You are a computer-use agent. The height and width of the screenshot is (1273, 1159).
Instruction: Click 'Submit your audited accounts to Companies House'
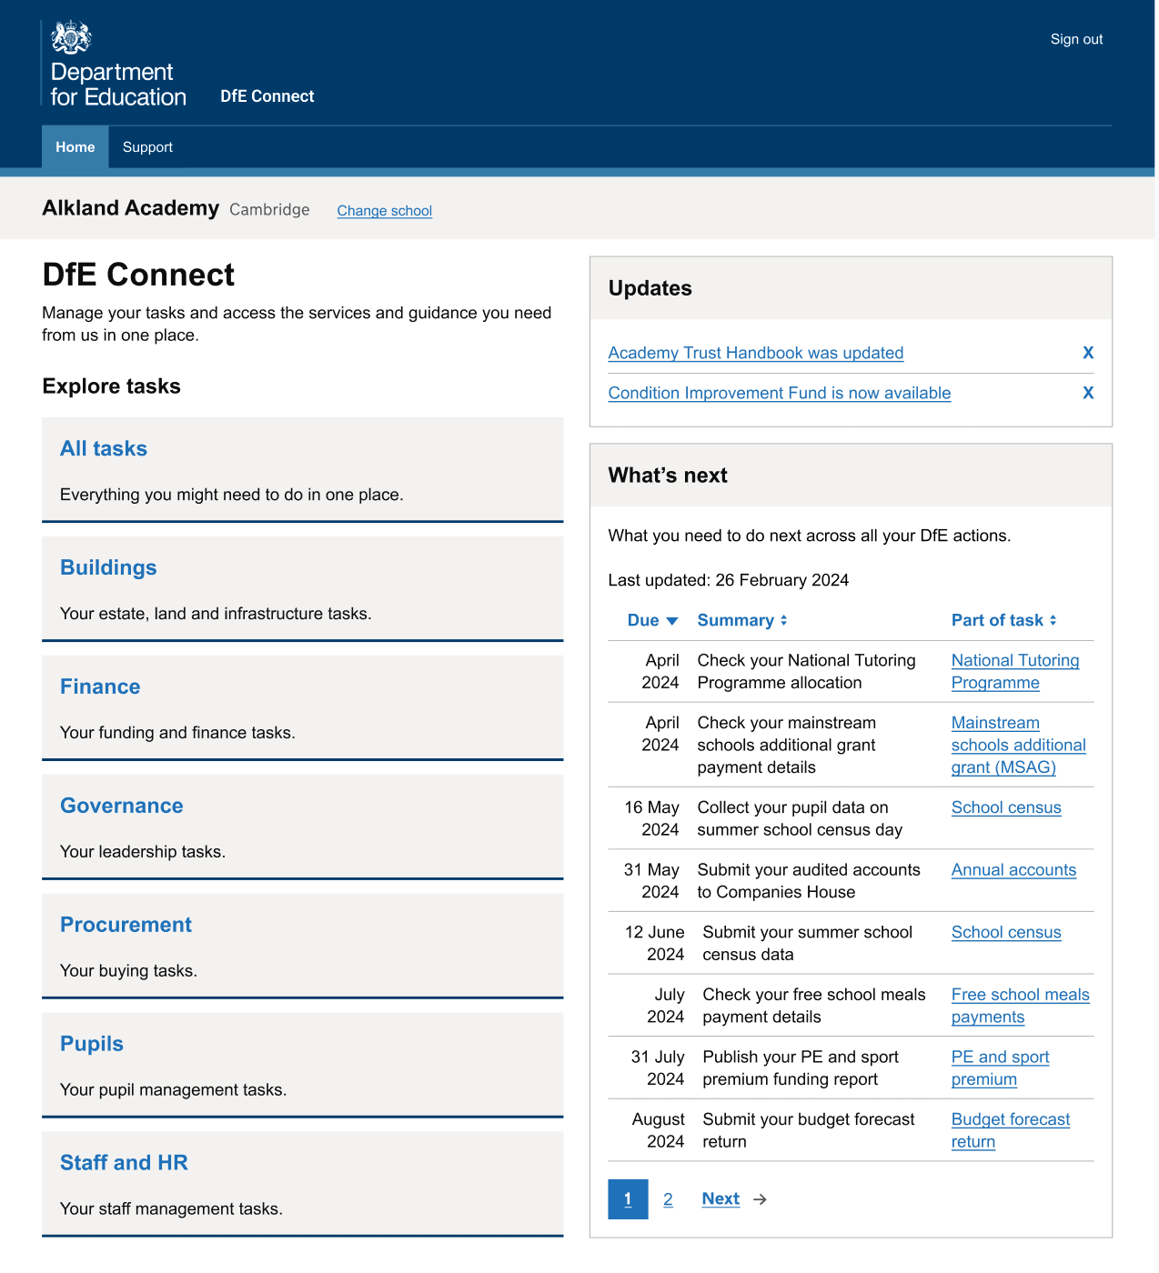coord(809,881)
